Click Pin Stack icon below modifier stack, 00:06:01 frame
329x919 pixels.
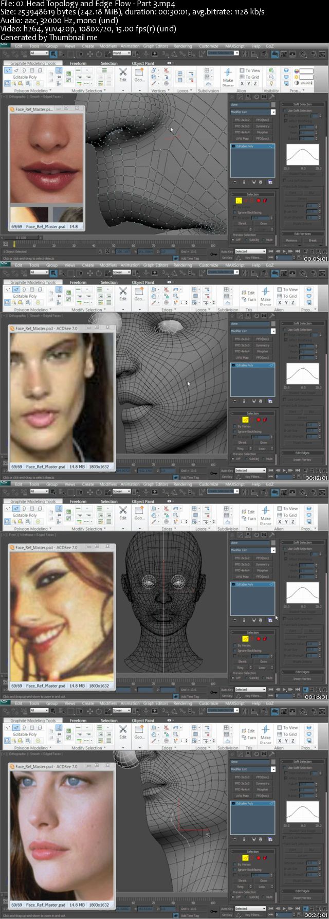click(235, 182)
